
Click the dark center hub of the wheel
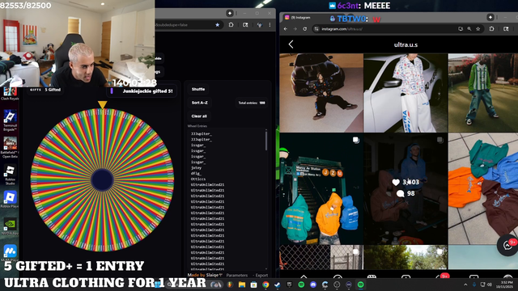point(102,180)
